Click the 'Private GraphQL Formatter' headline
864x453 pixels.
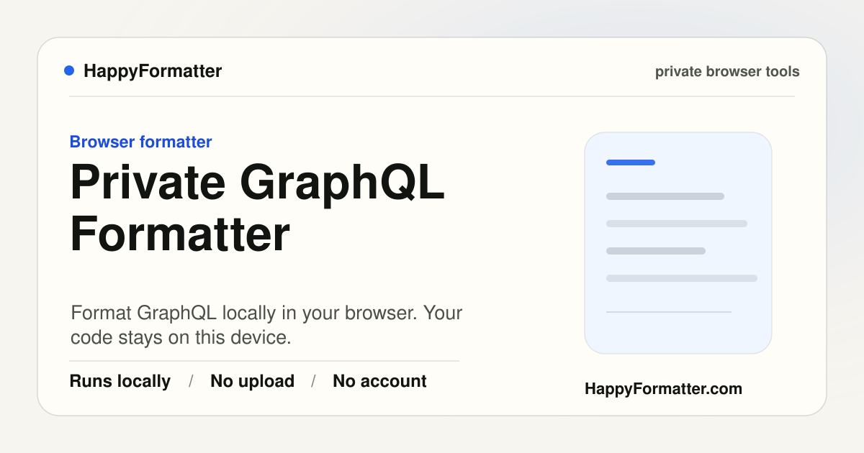(x=258, y=209)
